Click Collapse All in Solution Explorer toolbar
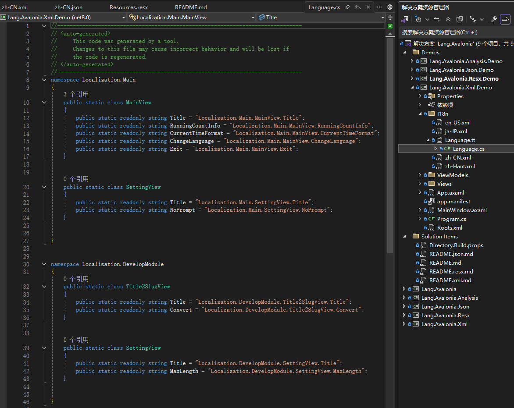This screenshot has height=408, width=514. coord(448,19)
